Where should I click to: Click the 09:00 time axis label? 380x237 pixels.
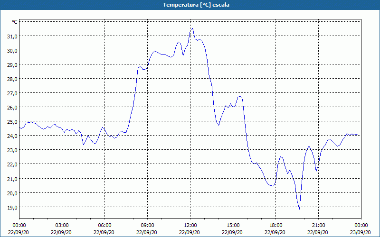coord(147,226)
